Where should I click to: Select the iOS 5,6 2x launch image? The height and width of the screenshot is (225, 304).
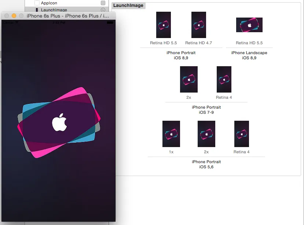(x=206, y=134)
